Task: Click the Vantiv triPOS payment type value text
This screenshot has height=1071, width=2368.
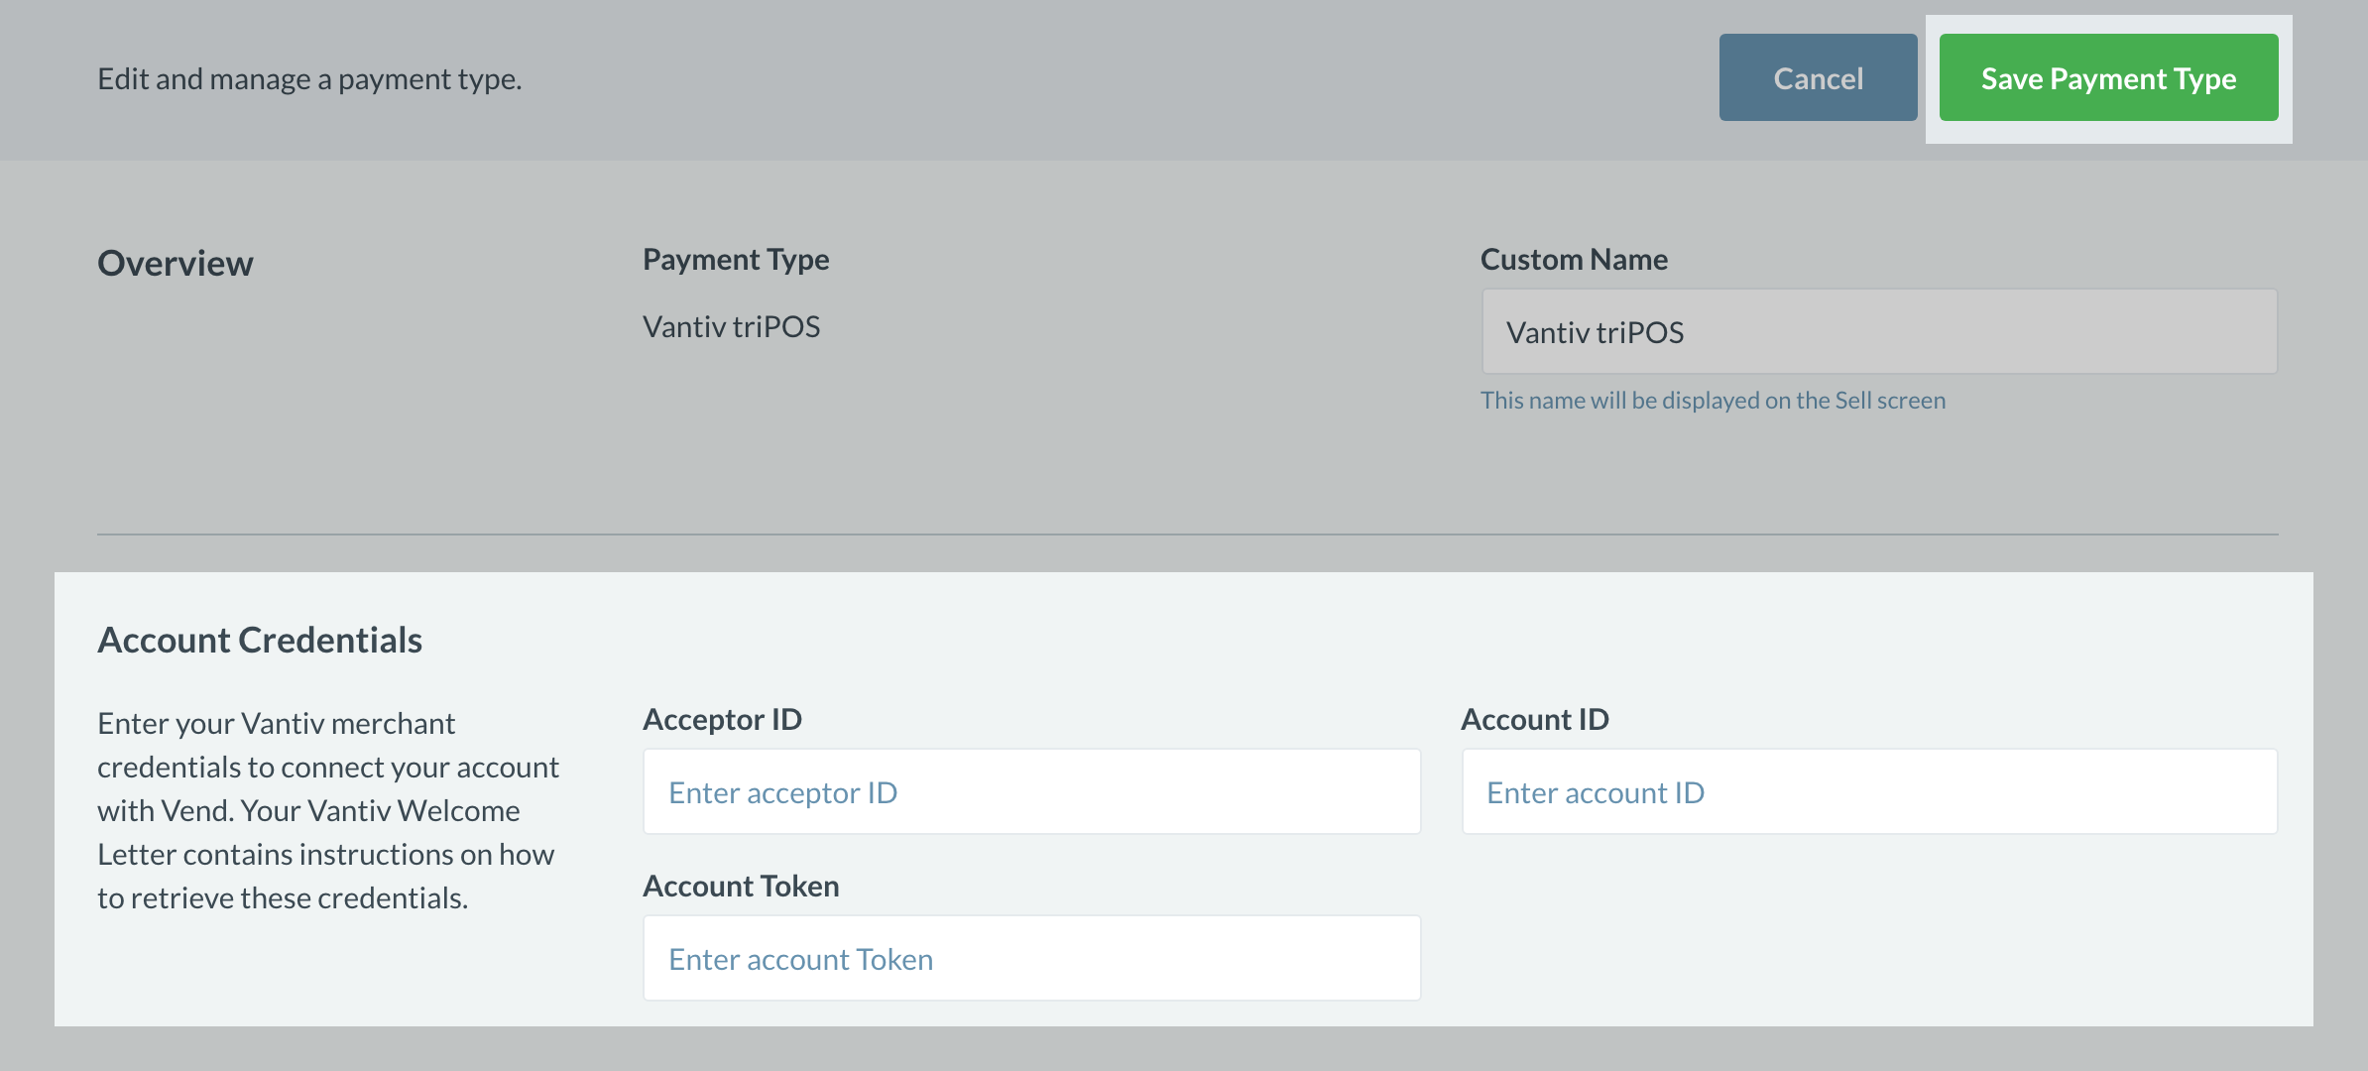Action: click(x=731, y=327)
